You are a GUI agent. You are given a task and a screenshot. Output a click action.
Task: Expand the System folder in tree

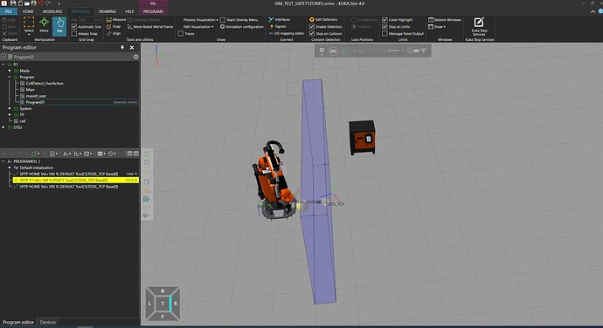(x=10, y=108)
